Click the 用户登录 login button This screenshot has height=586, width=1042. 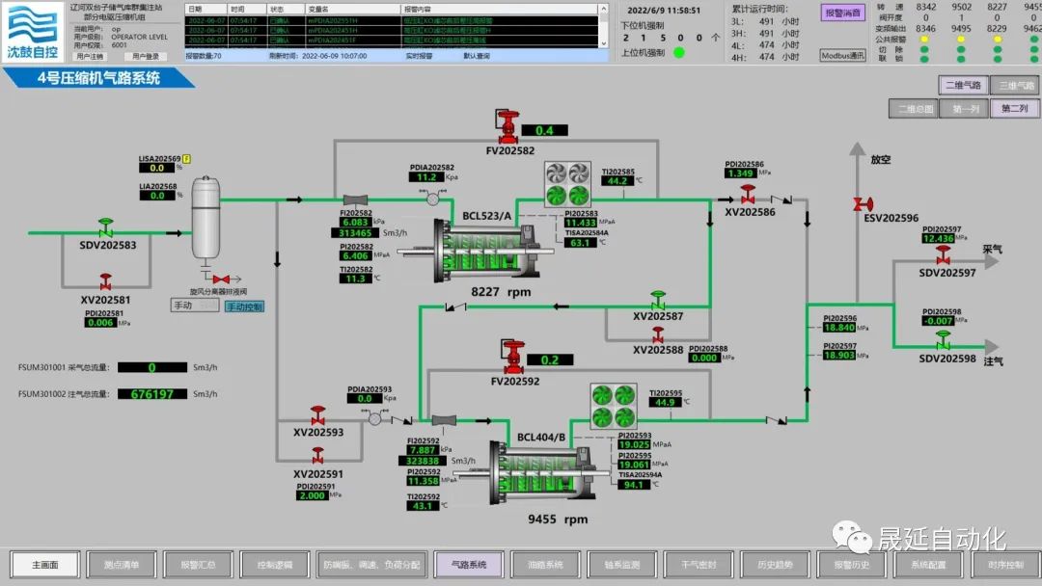point(145,56)
